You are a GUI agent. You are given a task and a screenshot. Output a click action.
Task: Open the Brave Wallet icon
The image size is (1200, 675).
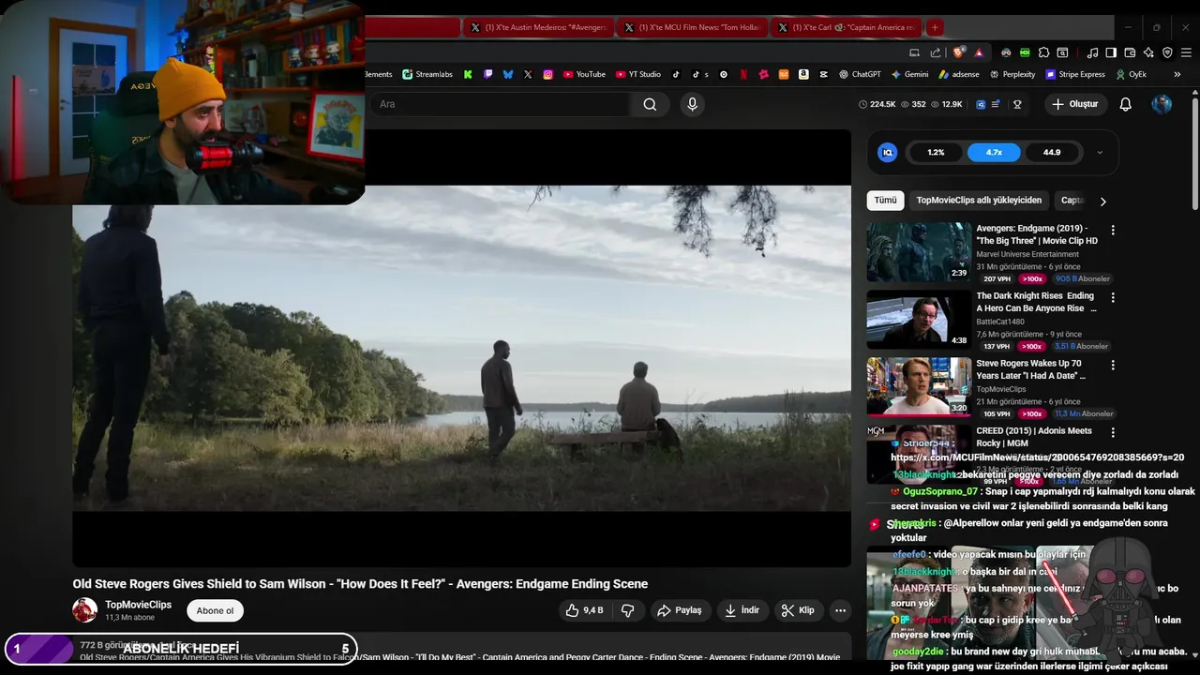(x=1130, y=52)
